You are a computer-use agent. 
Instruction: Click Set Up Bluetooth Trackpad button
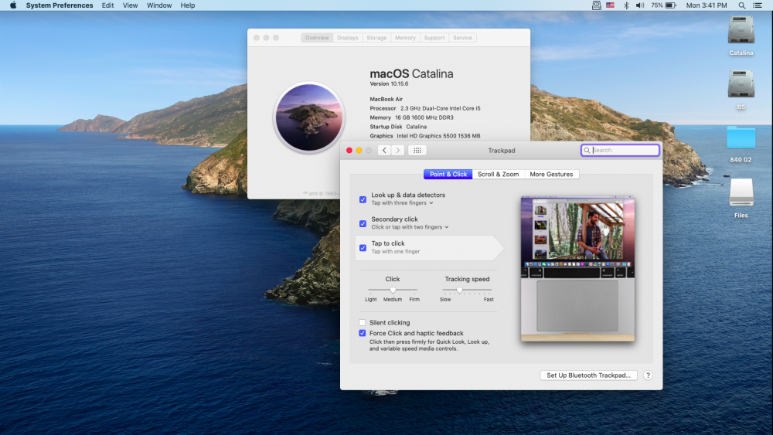[588, 376]
